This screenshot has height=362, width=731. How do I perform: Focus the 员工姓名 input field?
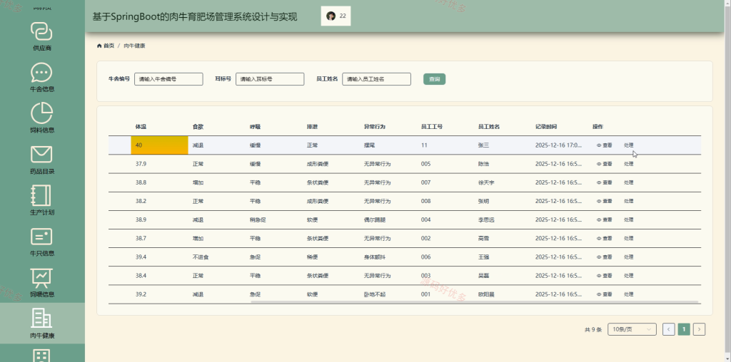(x=377, y=79)
